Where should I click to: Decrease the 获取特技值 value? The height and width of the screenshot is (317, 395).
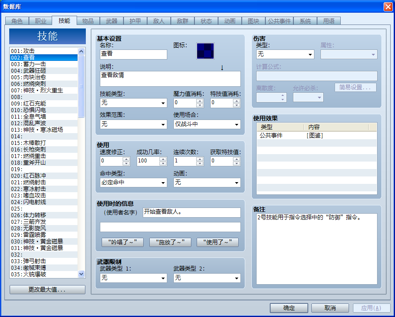click(x=236, y=163)
